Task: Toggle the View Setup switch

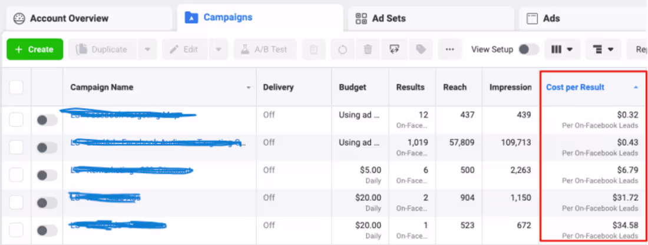Action: [528, 49]
